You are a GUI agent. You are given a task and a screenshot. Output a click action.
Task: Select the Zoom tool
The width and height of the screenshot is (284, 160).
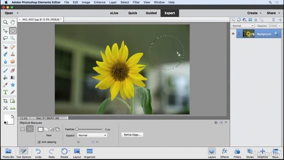click(x=5, y=22)
